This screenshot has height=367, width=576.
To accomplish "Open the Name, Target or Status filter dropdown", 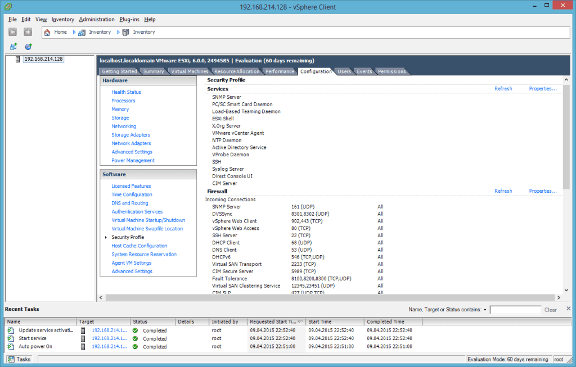I will (485, 310).
